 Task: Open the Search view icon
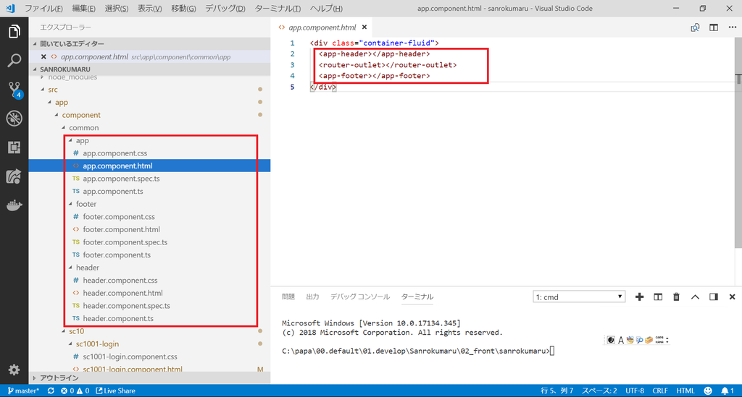click(14, 61)
